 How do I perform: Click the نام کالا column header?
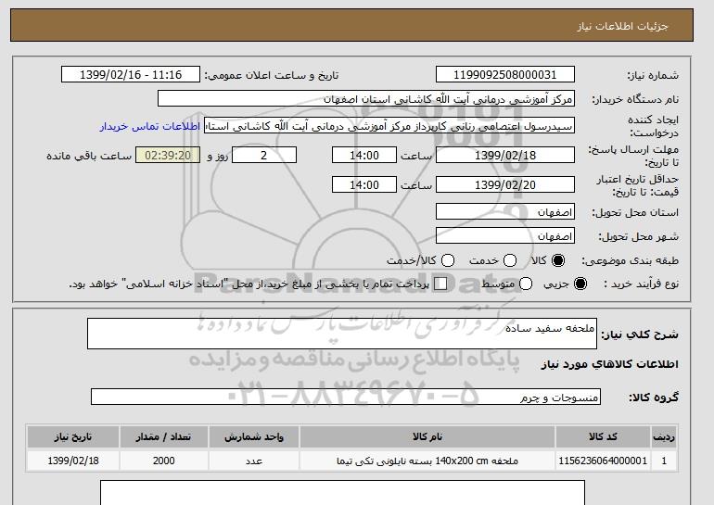427,436
